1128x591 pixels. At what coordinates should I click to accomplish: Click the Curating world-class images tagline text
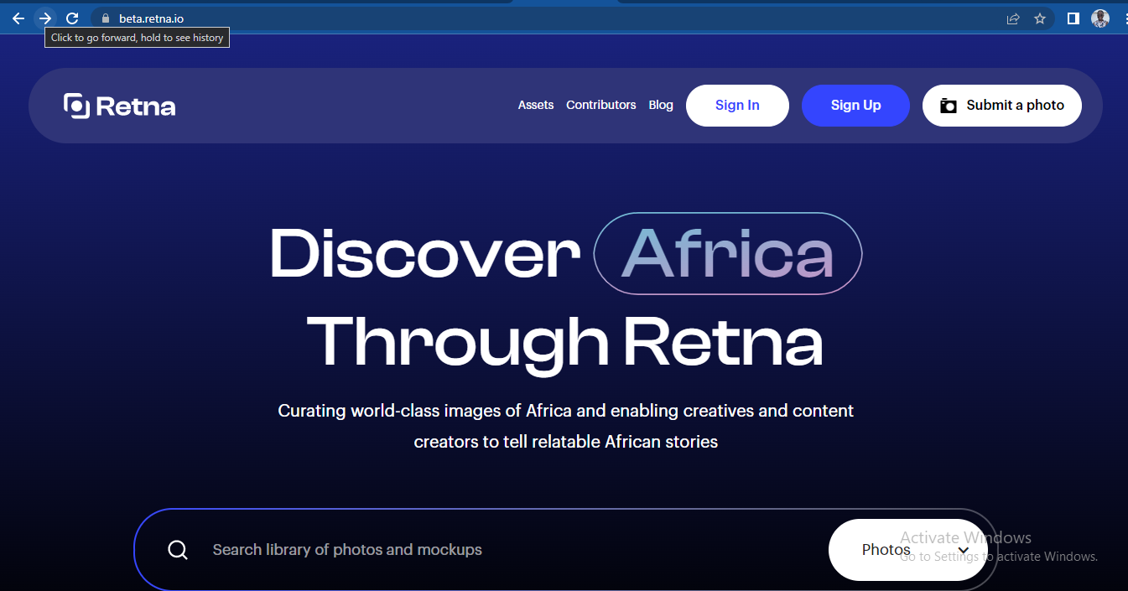(x=566, y=426)
